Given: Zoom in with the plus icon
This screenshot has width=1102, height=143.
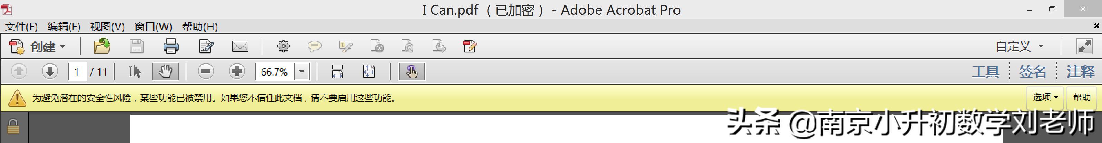Looking at the screenshot, I should tap(237, 71).
